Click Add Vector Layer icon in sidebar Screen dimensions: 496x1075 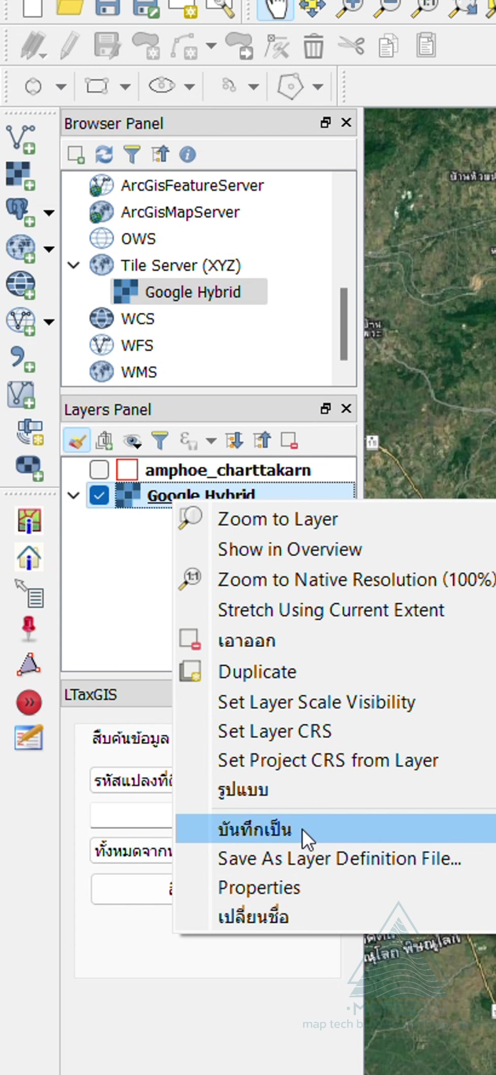[21, 138]
